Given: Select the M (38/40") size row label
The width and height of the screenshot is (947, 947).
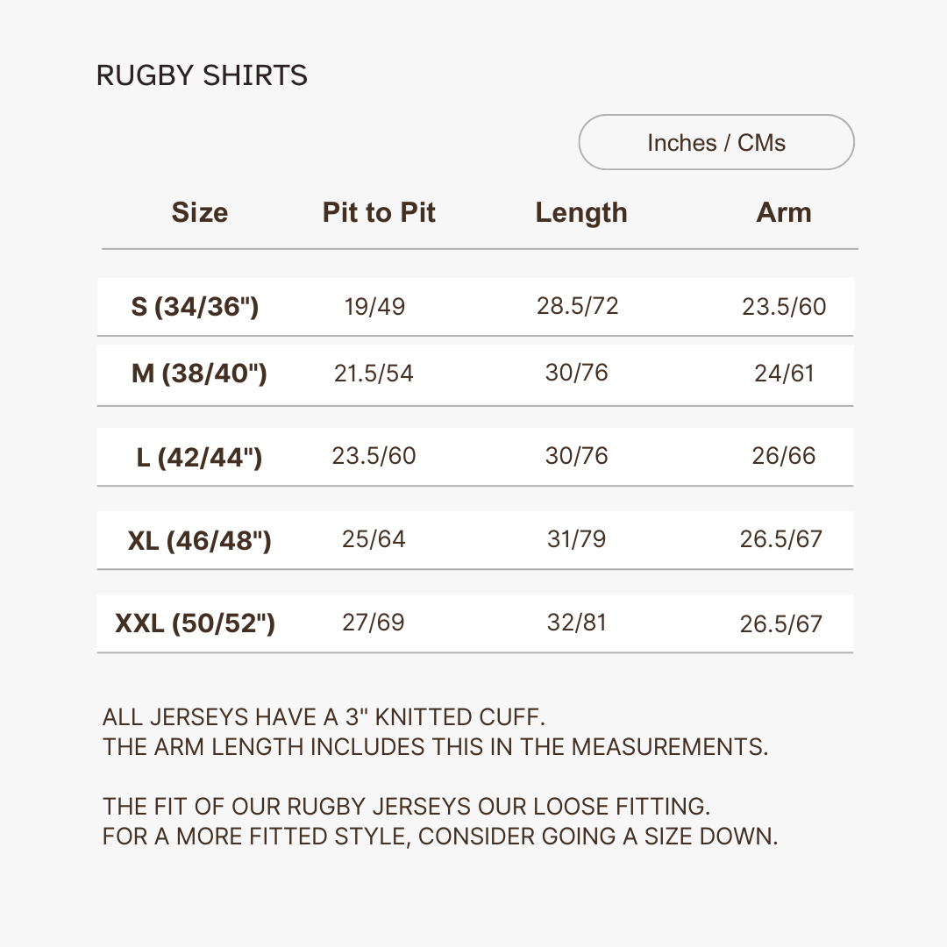Looking at the screenshot, I should point(199,374).
